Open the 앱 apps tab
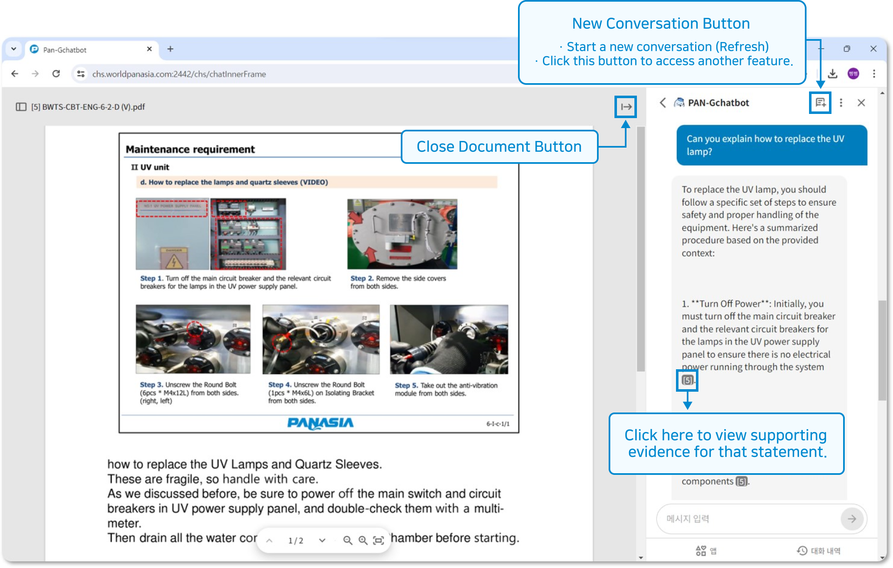This screenshot has width=893, height=568. 706,551
